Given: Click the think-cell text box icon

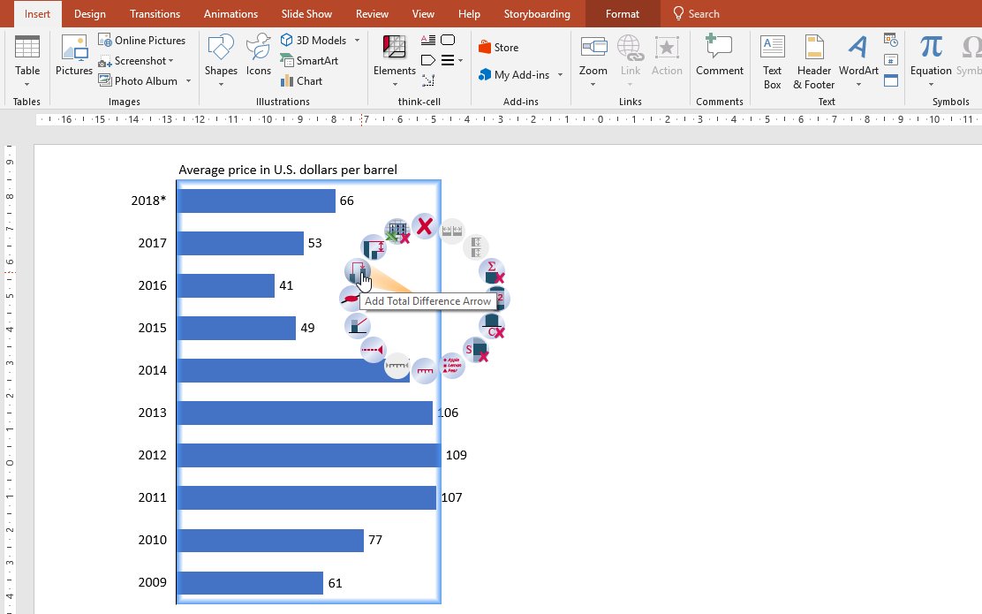Looking at the screenshot, I should tap(427, 40).
